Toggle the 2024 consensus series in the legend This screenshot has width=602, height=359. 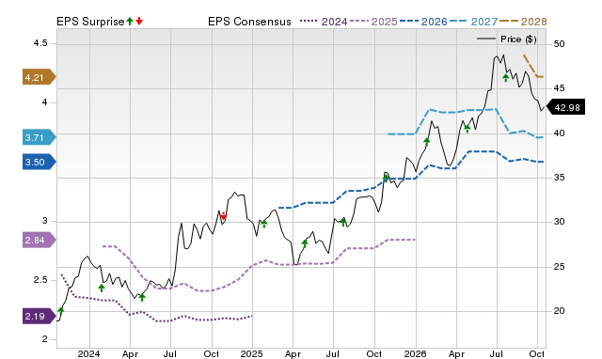tap(324, 22)
